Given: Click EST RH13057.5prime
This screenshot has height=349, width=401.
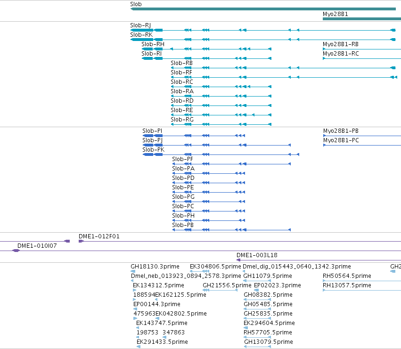Looking at the screenshot, I should click(x=347, y=285).
